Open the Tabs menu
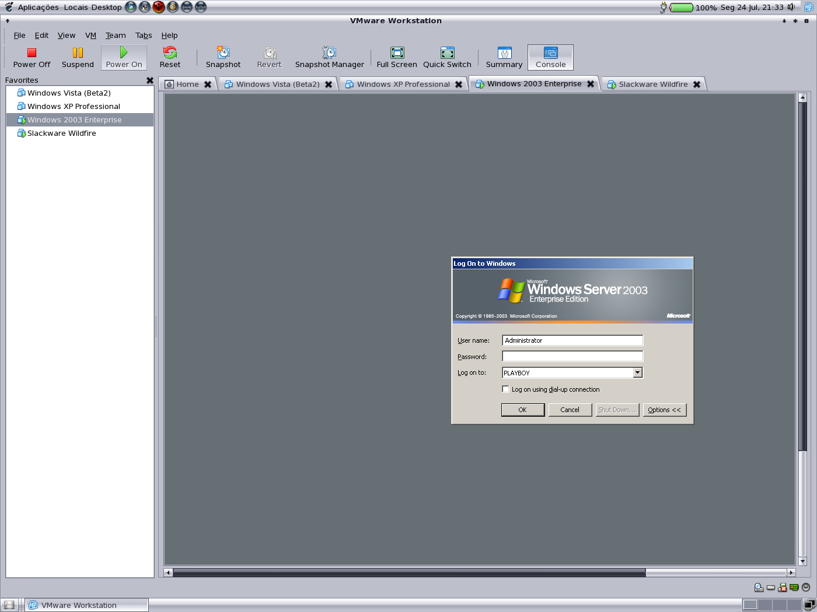The width and height of the screenshot is (817, 612). pos(144,36)
